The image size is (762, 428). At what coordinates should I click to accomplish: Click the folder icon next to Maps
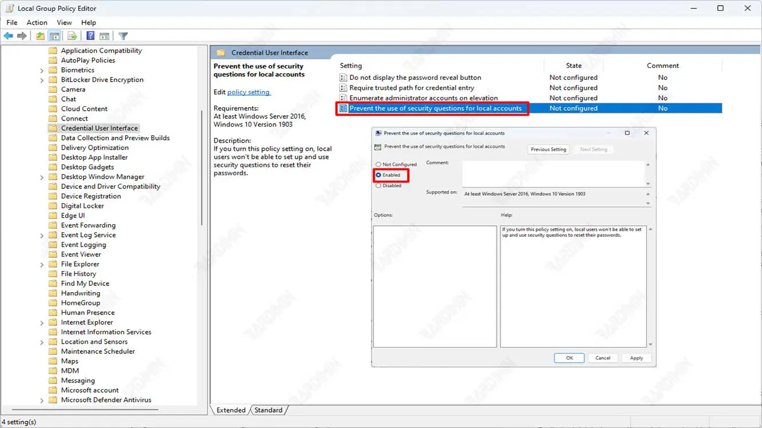tap(53, 361)
